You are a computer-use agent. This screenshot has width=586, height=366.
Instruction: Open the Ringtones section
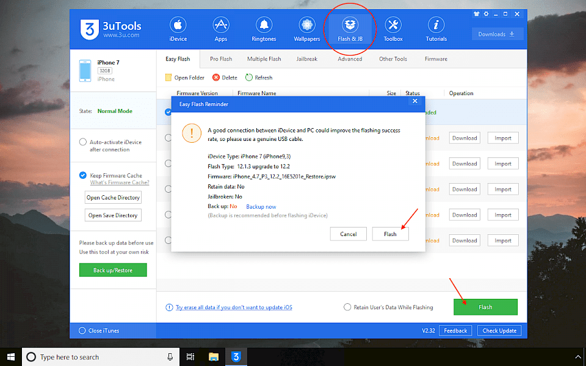pyautogui.click(x=264, y=29)
